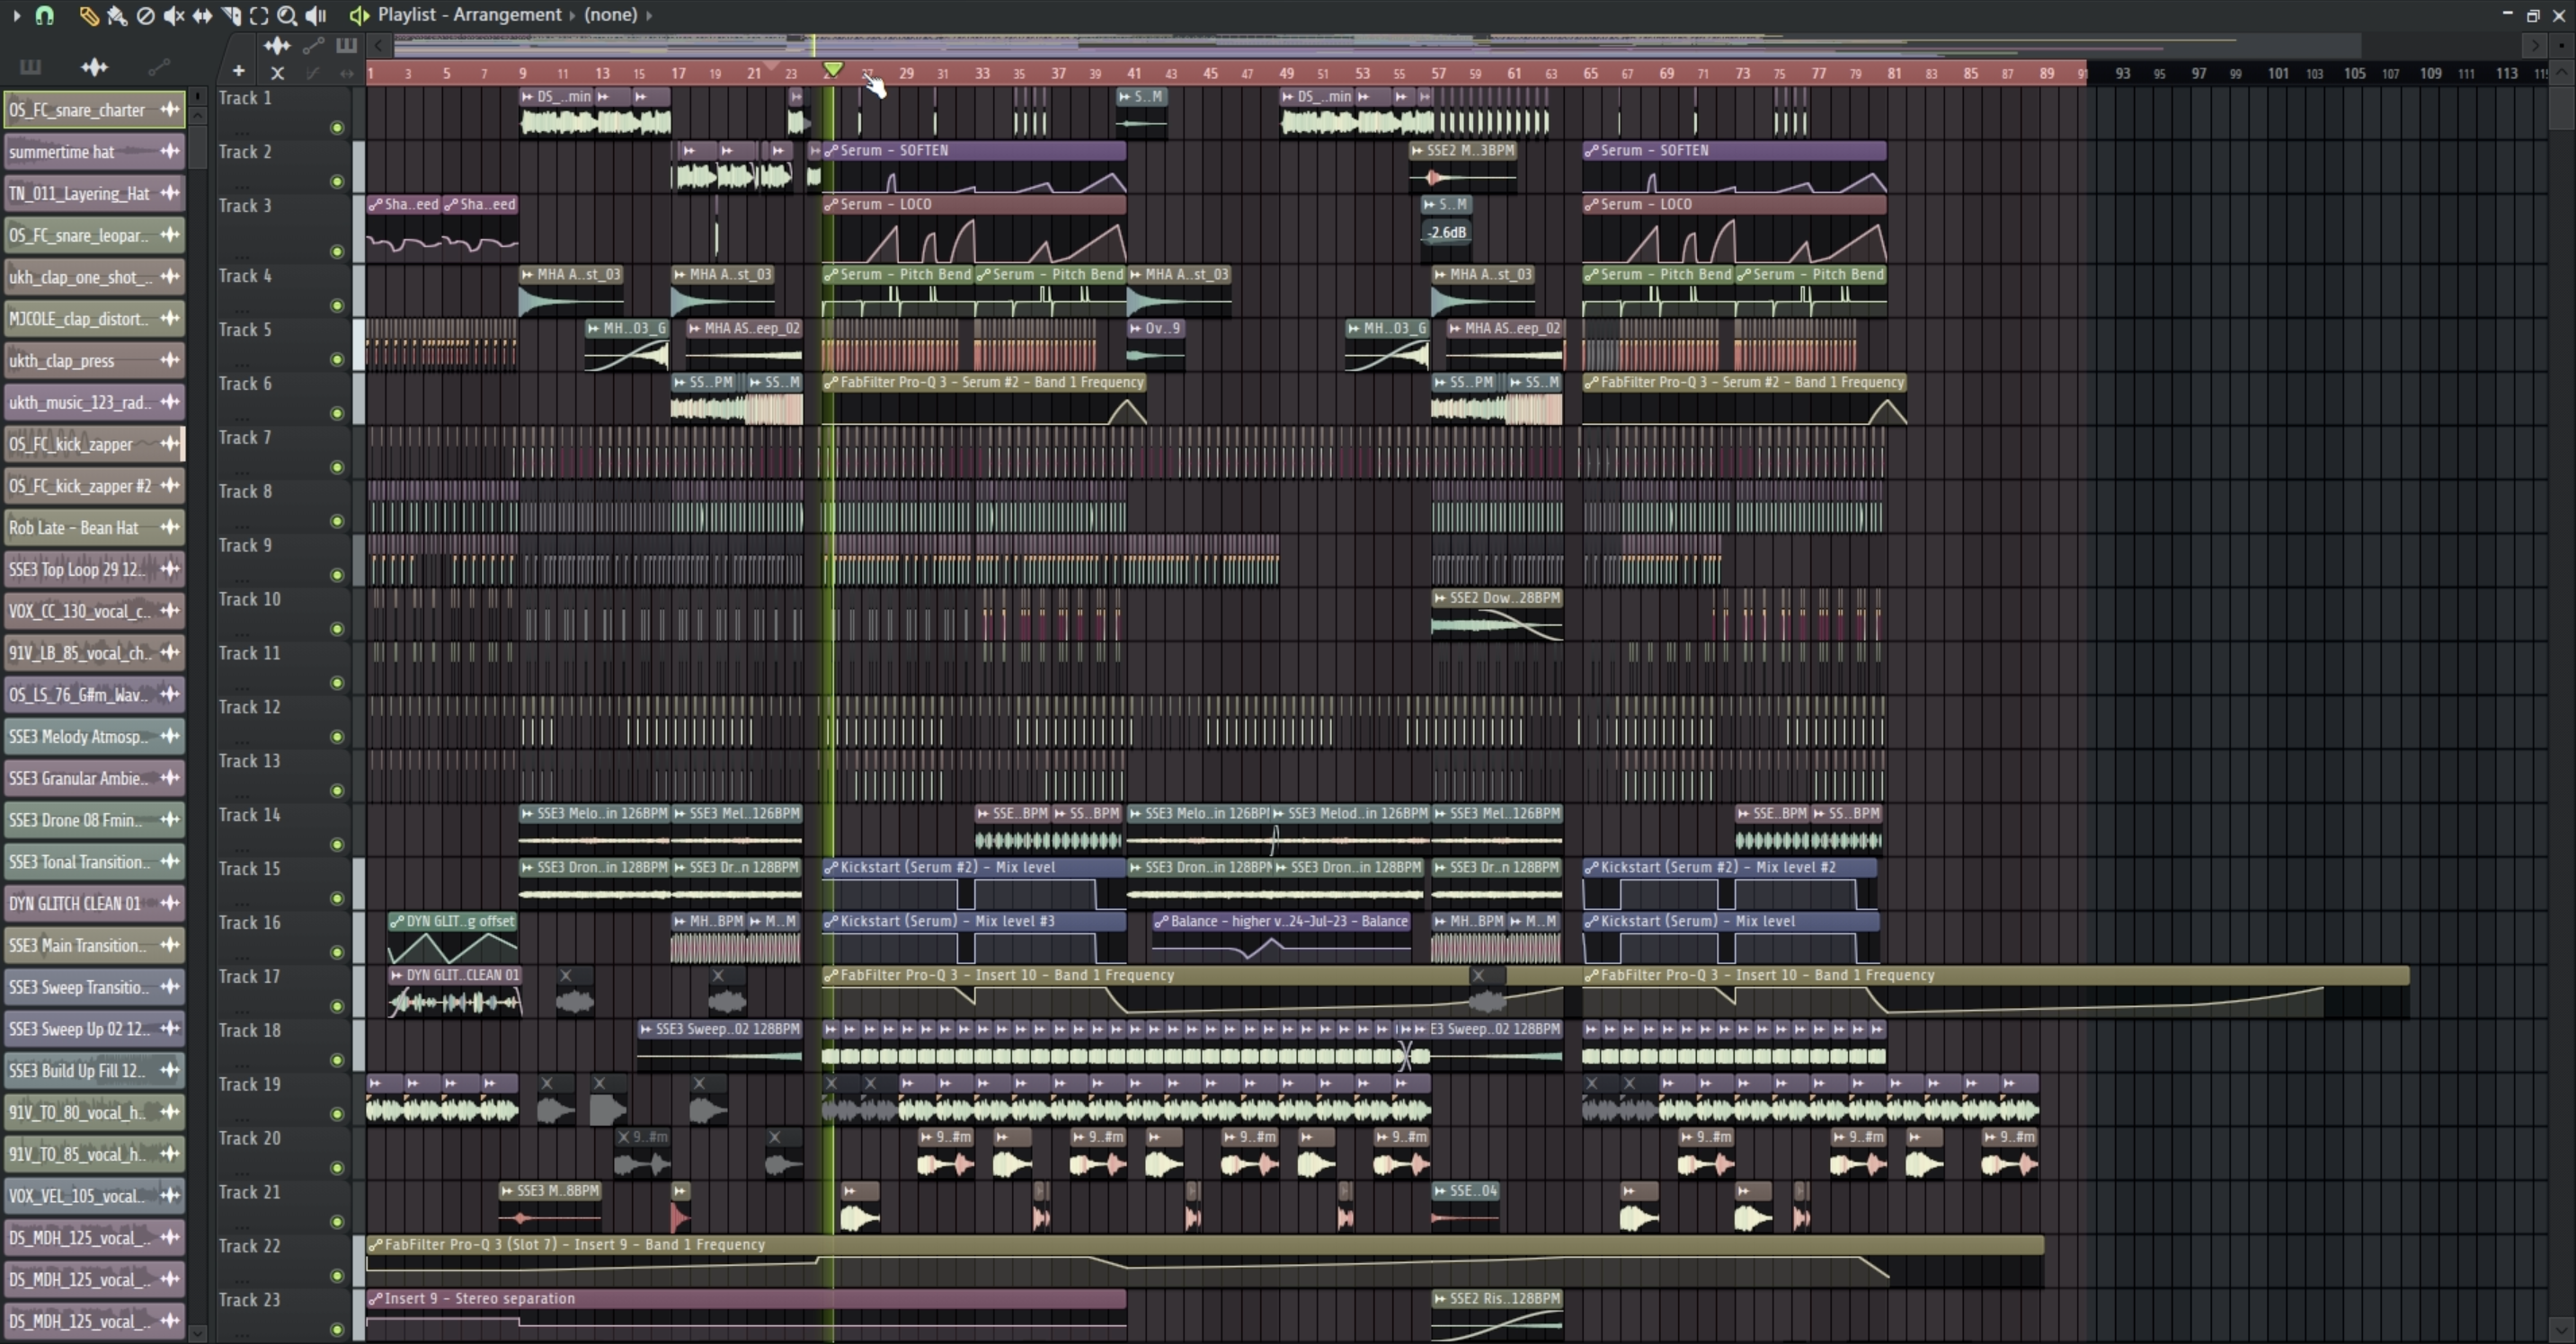
Task: Click the plus add icon above Track 1
Action: coord(238,71)
